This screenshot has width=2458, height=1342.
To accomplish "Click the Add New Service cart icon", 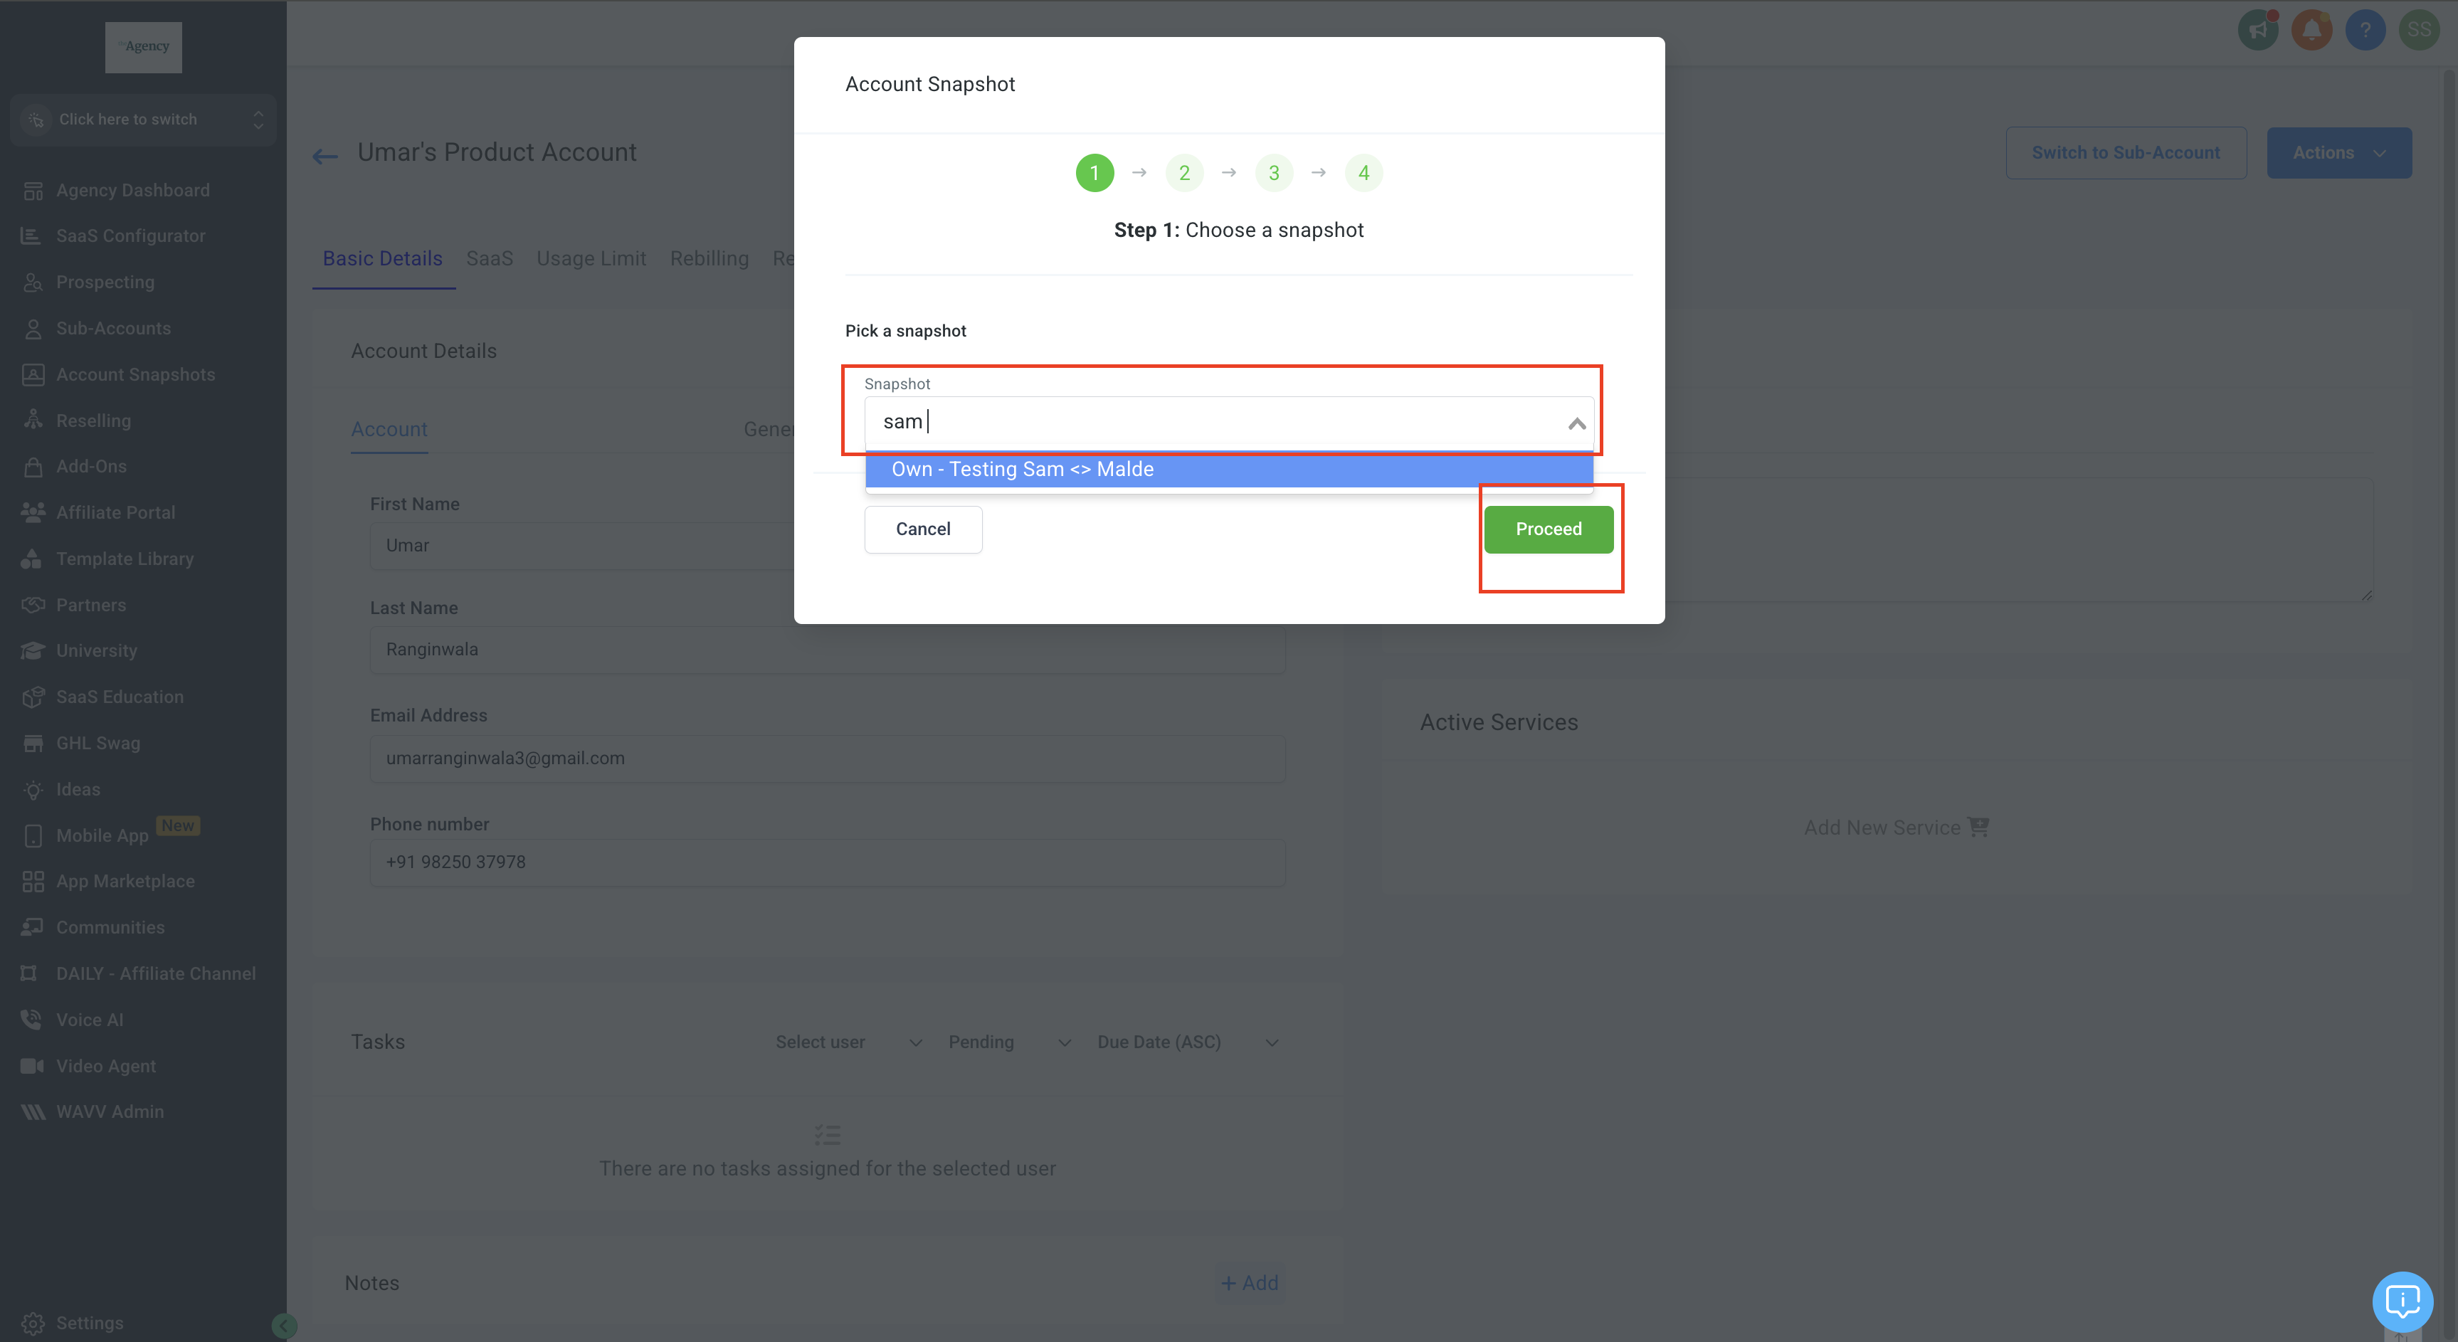I will click(1978, 827).
